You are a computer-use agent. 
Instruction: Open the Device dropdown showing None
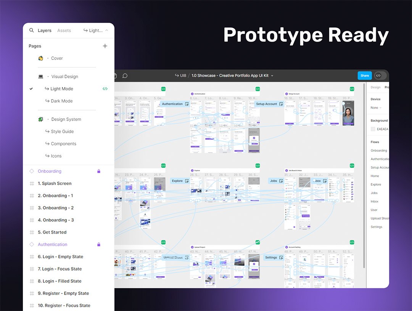(x=376, y=108)
